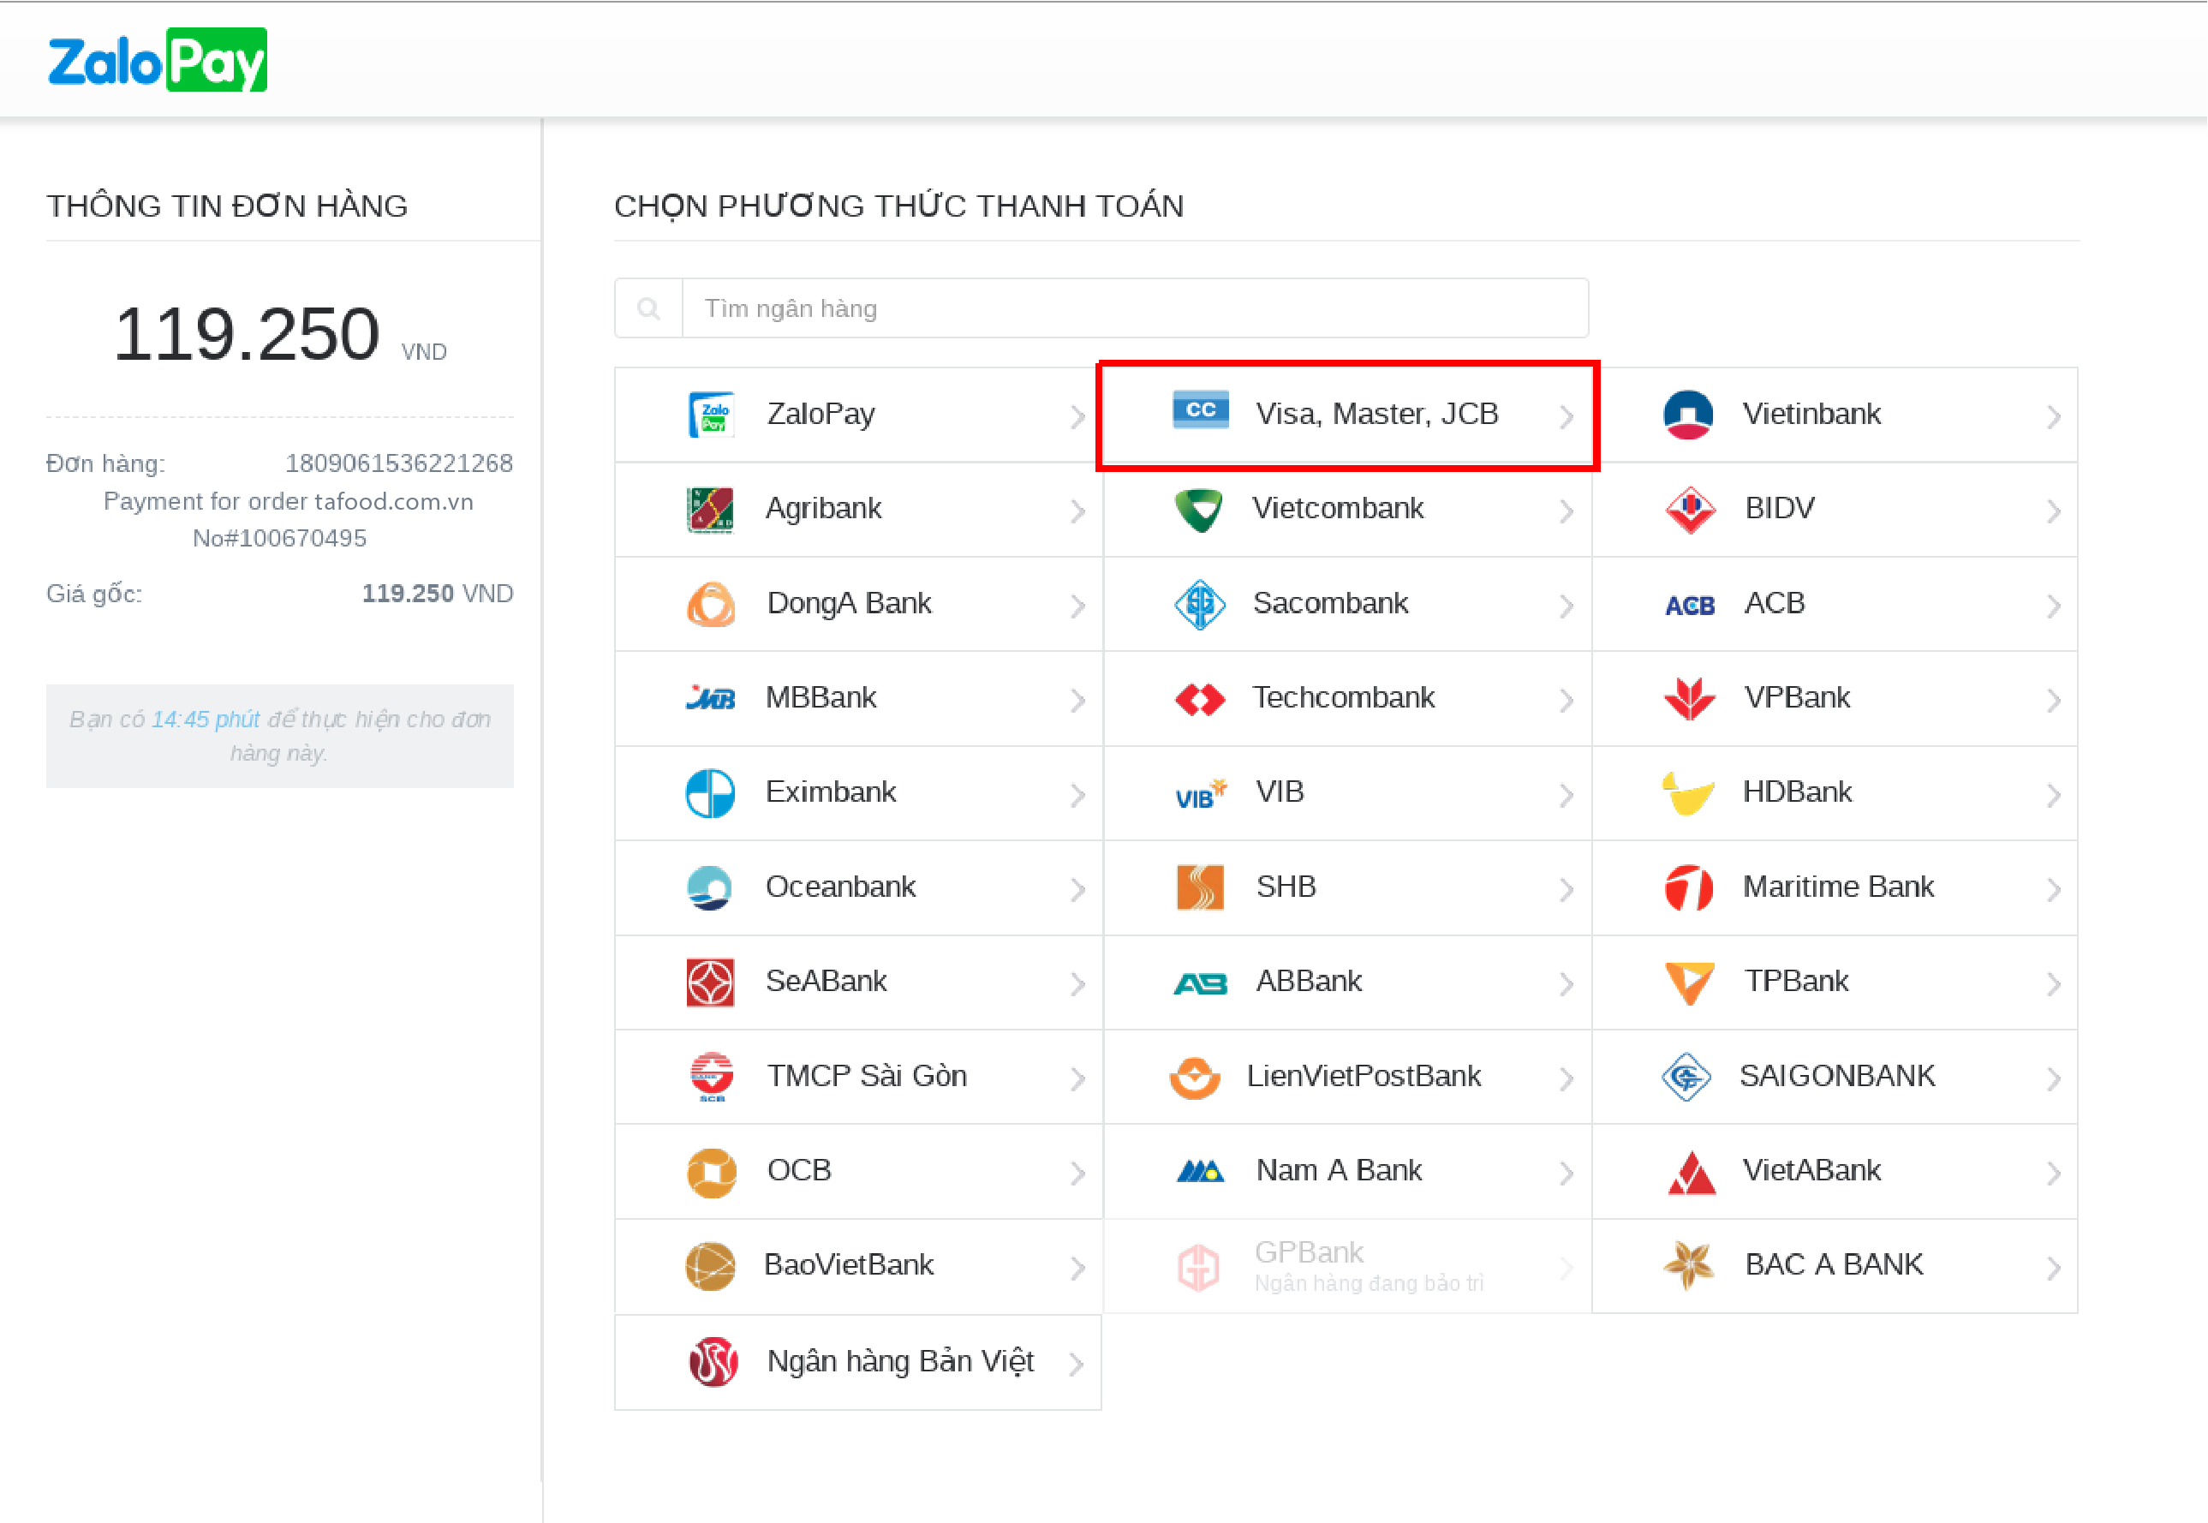Choose Nam A Bank payment option
The image size is (2208, 1523).
(x=1347, y=1171)
